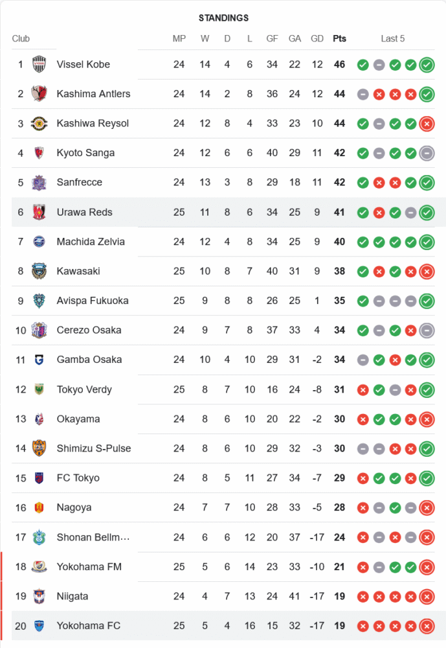Click the Pts column header
Viewport: 446px width, 648px height.
point(339,39)
